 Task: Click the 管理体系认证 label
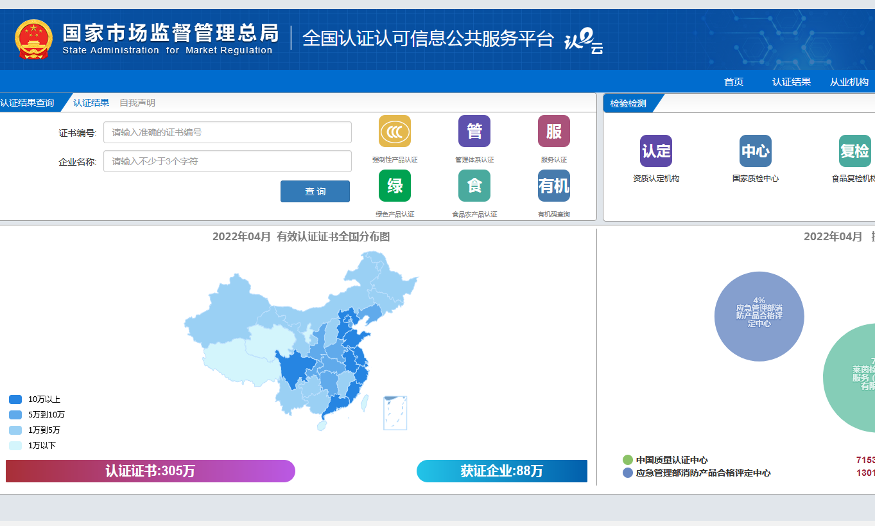coord(474,159)
